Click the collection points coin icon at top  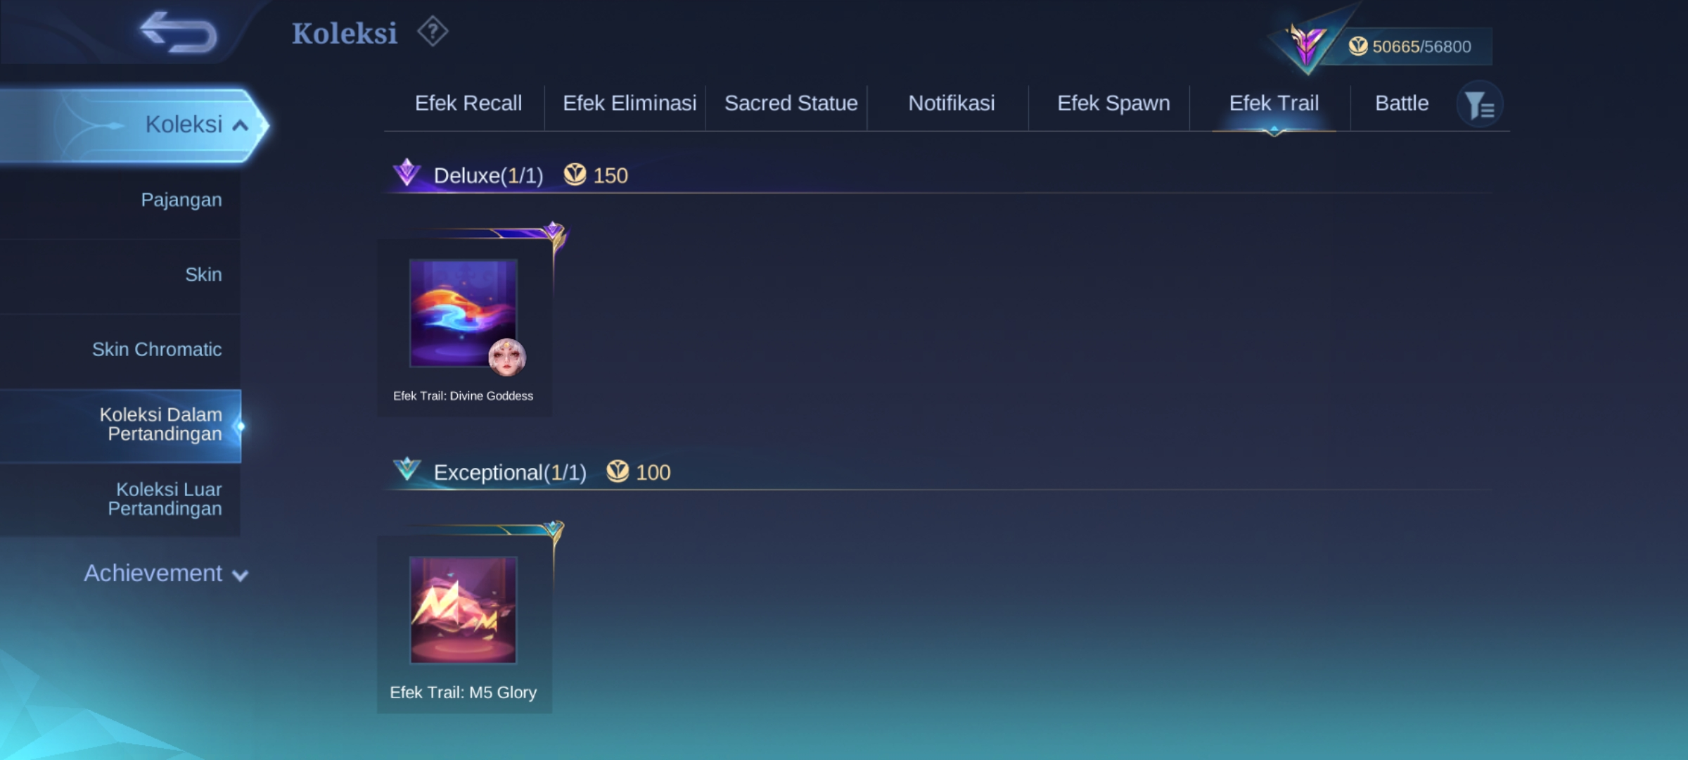coord(1358,46)
